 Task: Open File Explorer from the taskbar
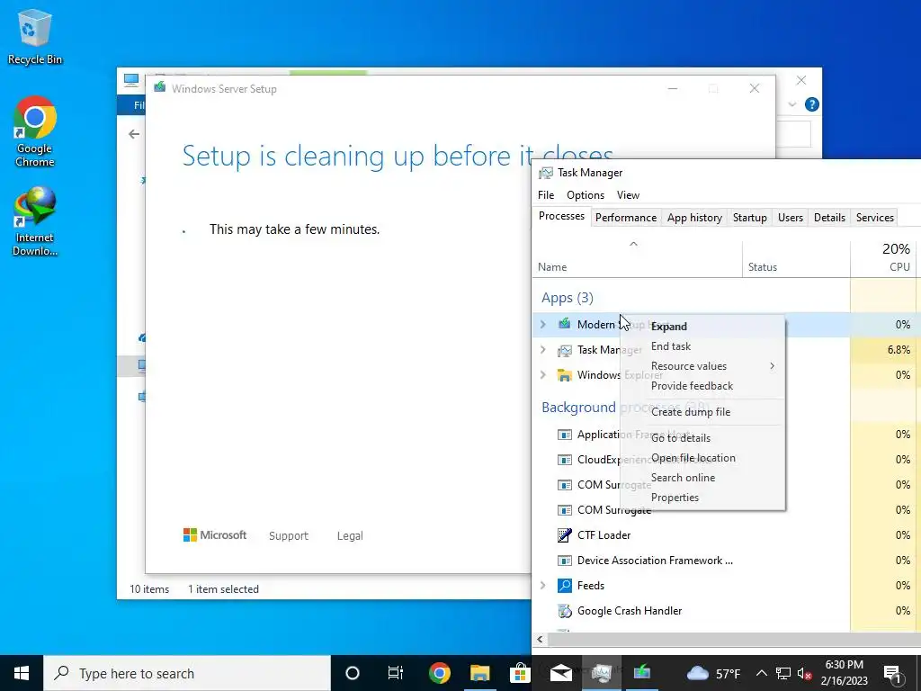point(480,673)
